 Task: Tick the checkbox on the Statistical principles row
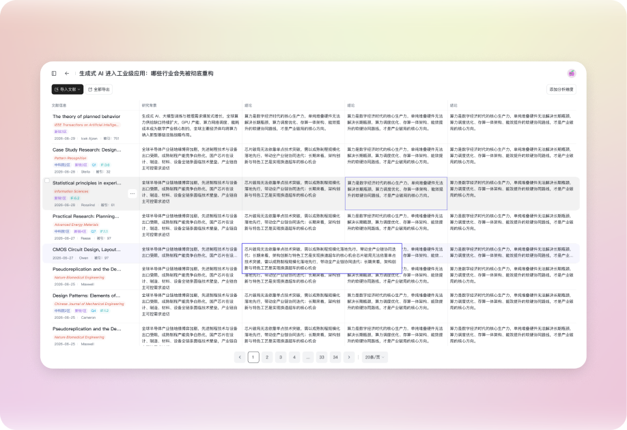pos(47,181)
